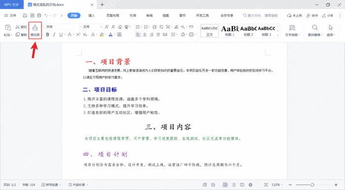The width and height of the screenshot is (345, 190).
Task: Redo the last undone action
Action: pos(55,15)
